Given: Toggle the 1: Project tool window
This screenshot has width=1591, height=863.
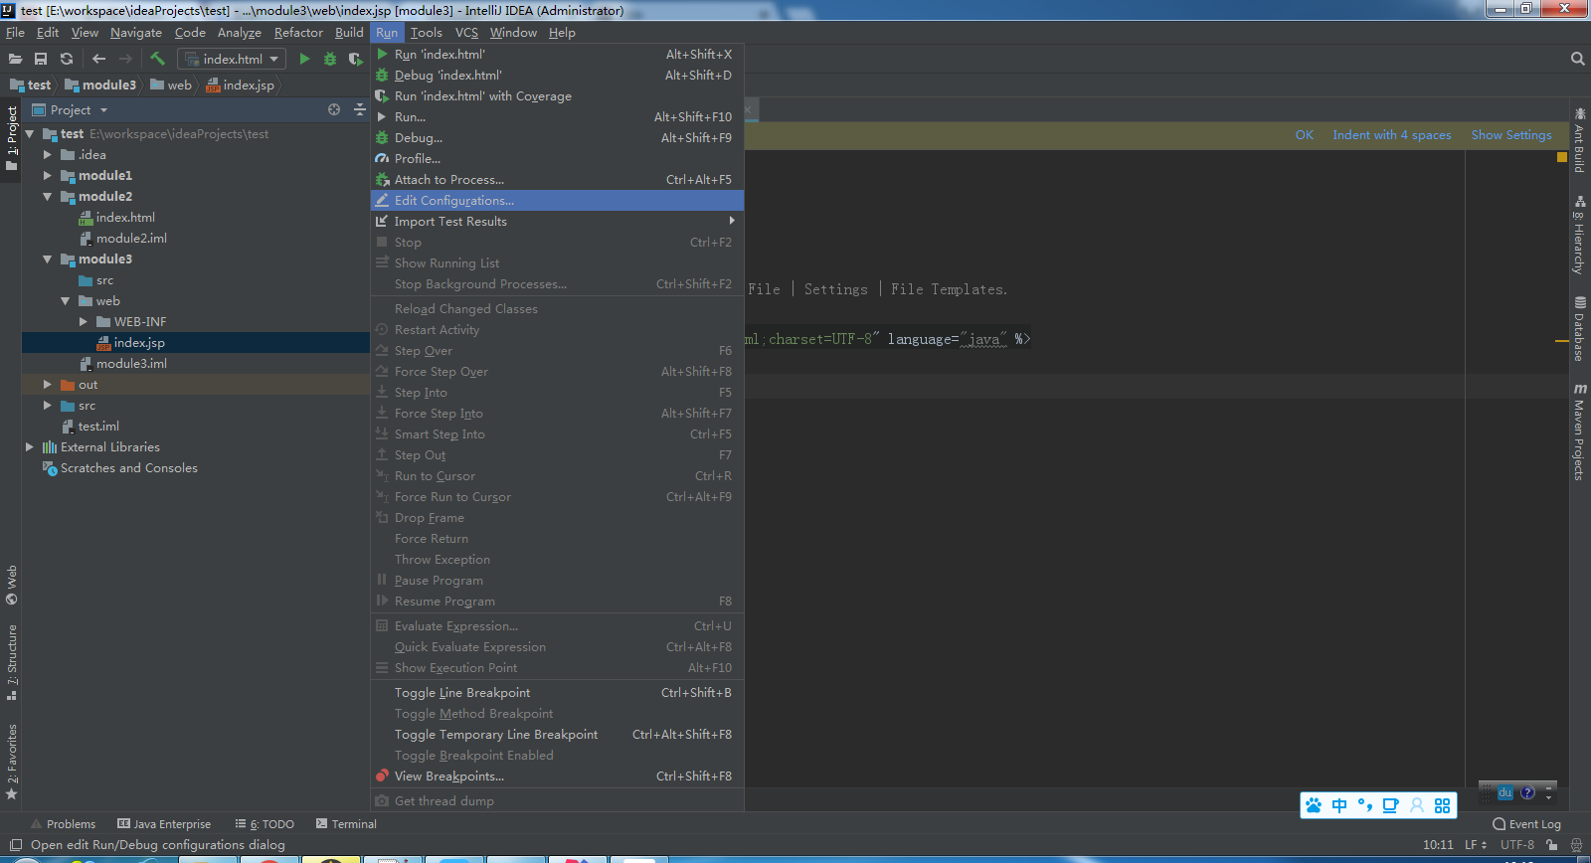Looking at the screenshot, I should coord(12,138).
